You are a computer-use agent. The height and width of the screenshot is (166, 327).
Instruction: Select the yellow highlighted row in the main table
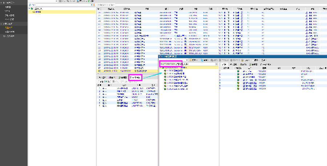pos(127,70)
